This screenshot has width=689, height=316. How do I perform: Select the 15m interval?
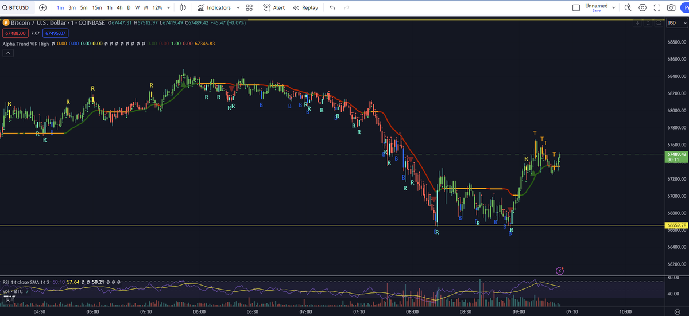97,8
